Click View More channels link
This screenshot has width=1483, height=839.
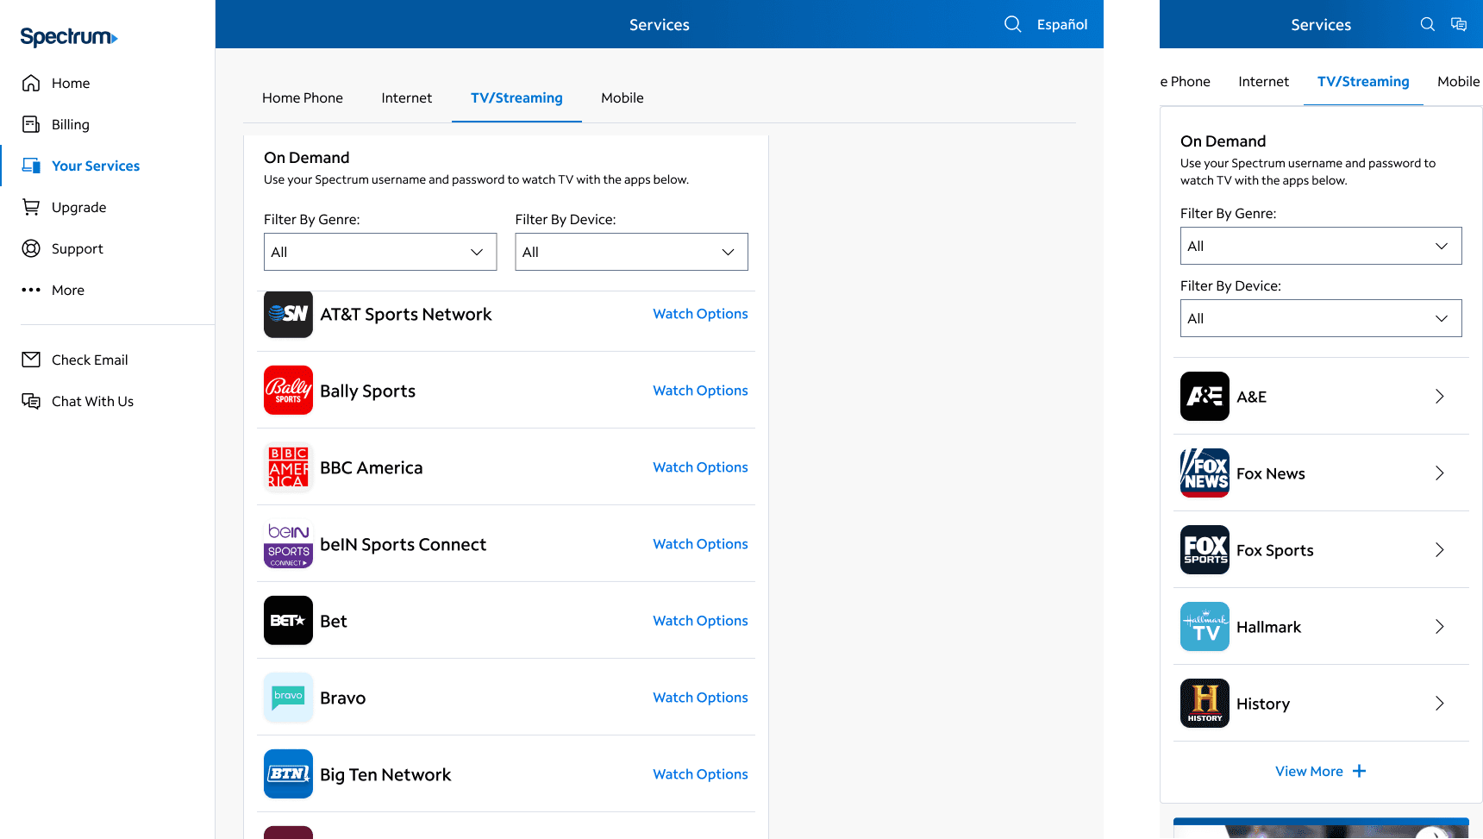coord(1321,771)
